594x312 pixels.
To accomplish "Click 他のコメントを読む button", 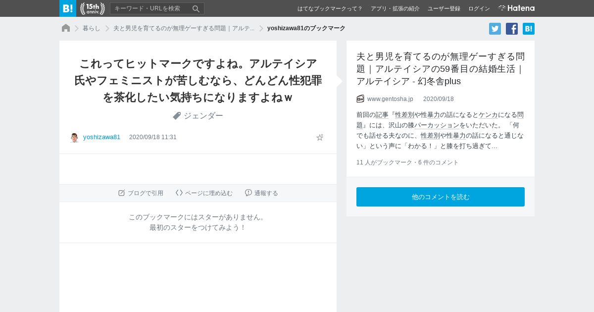I will click(x=441, y=197).
